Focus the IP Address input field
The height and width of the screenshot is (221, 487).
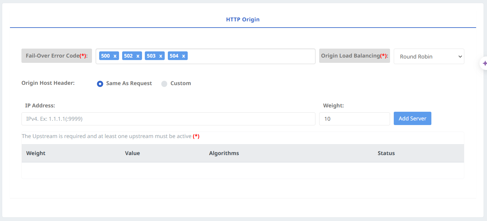pyautogui.click(x=168, y=119)
